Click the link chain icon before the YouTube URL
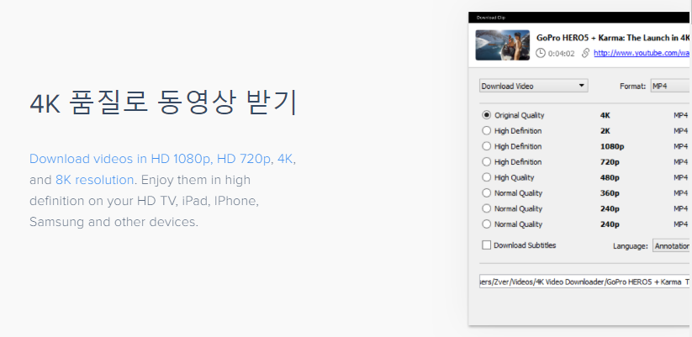 pos(586,54)
